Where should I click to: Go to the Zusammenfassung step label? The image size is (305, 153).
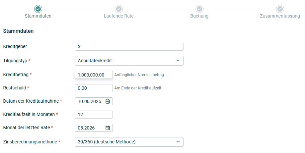coord(280,16)
